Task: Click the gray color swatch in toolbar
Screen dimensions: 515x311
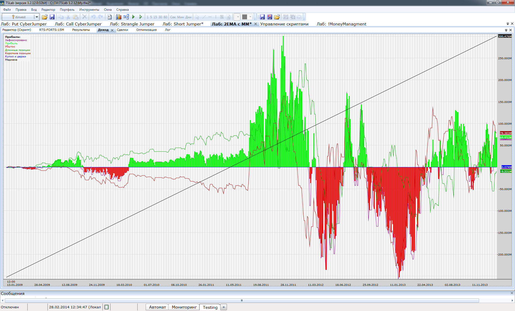Action: (245, 17)
